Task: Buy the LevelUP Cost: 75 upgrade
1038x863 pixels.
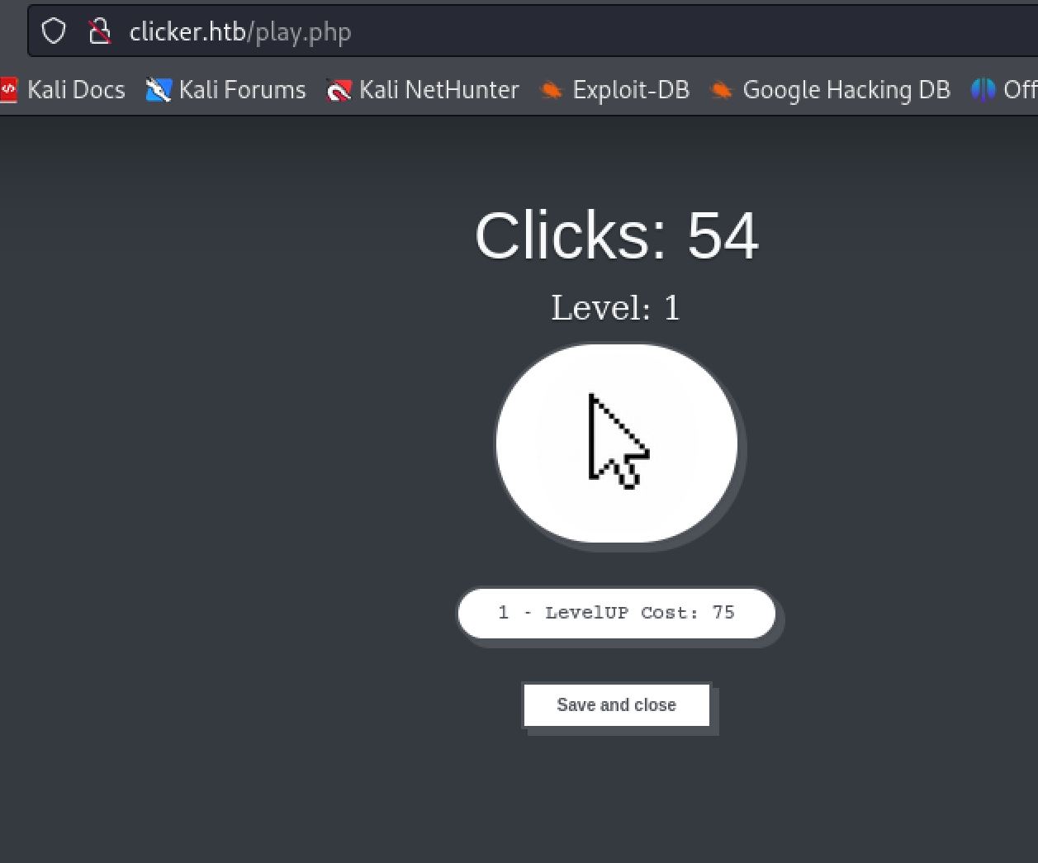Action: [617, 613]
